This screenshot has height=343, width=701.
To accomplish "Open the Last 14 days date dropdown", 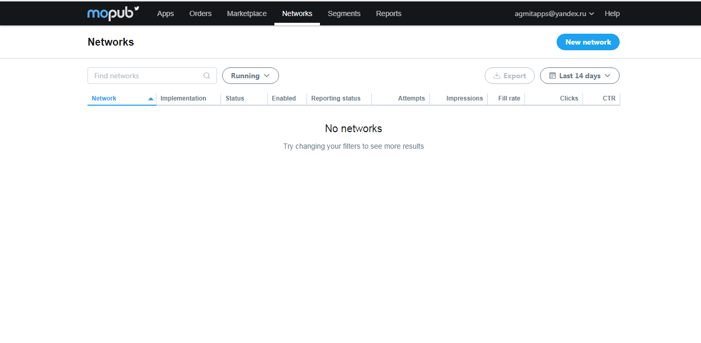I will [580, 76].
